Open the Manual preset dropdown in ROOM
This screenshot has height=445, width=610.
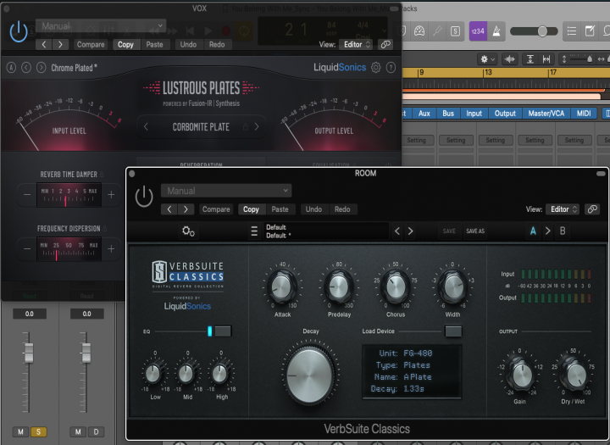point(226,191)
